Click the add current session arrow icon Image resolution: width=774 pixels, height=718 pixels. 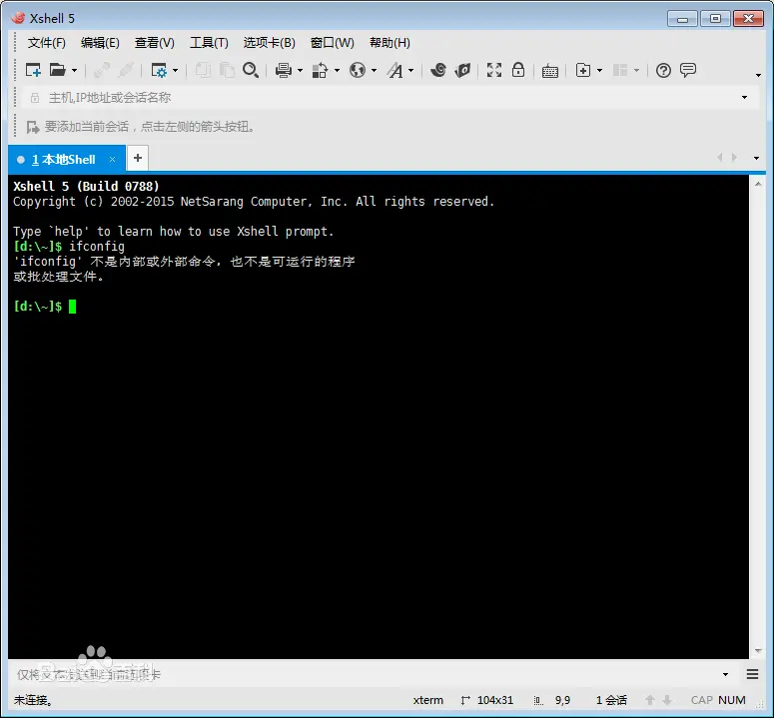point(33,127)
